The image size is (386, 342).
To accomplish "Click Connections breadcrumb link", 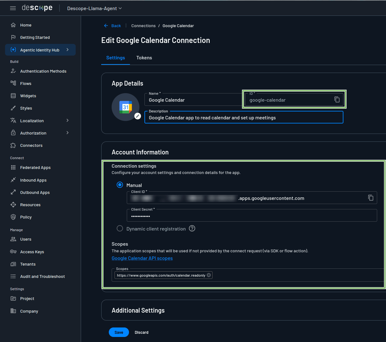I will click(143, 26).
